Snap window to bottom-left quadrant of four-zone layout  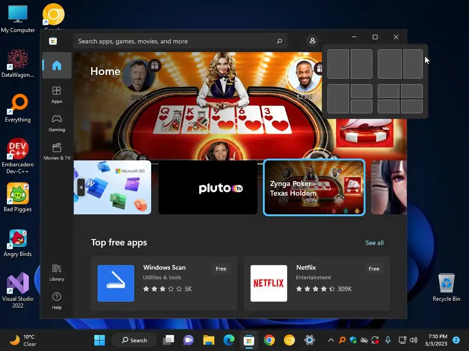pyautogui.click(x=388, y=106)
